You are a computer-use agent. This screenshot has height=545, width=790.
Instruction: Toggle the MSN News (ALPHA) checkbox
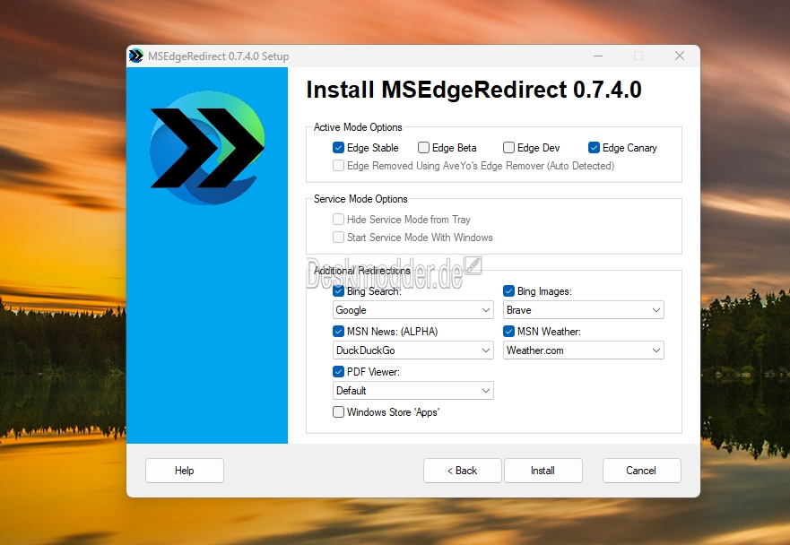pyautogui.click(x=339, y=332)
